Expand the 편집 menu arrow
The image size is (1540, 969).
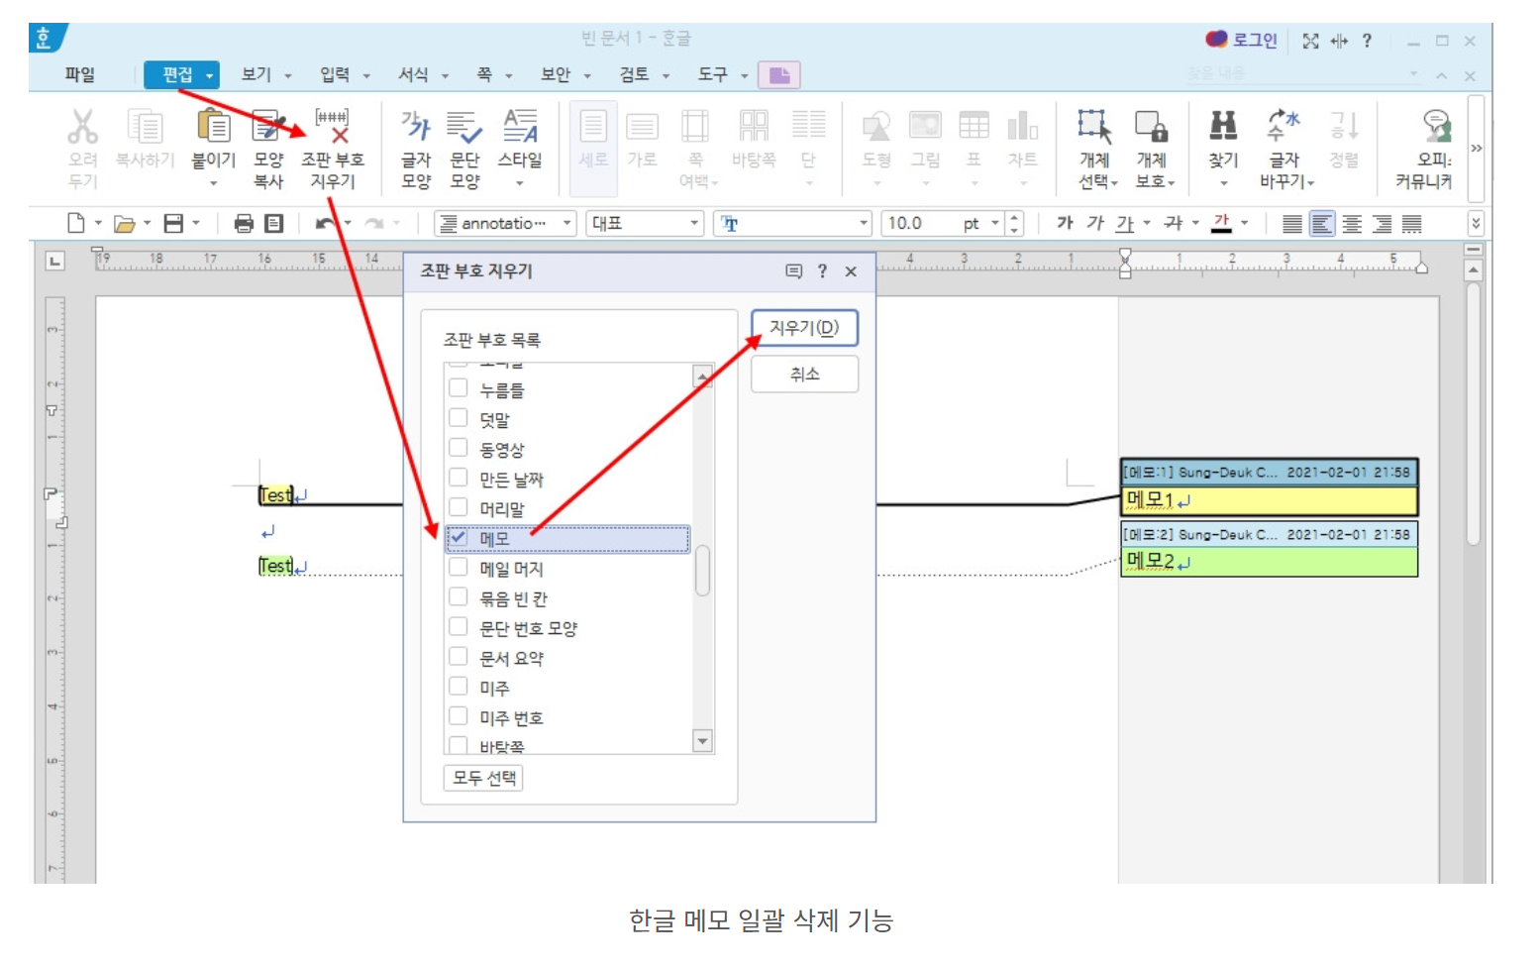pyautogui.click(x=209, y=75)
